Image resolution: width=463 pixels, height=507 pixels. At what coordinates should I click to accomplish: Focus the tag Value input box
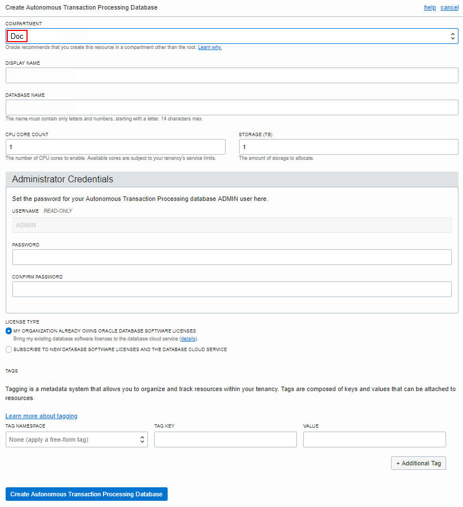tap(374, 439)
